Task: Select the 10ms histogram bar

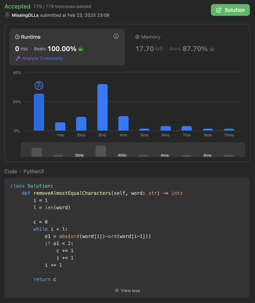Action: (x=229, y=130)
